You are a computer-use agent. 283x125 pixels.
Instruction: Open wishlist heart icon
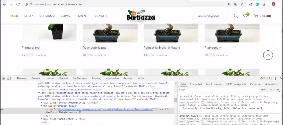click(245, 16)
